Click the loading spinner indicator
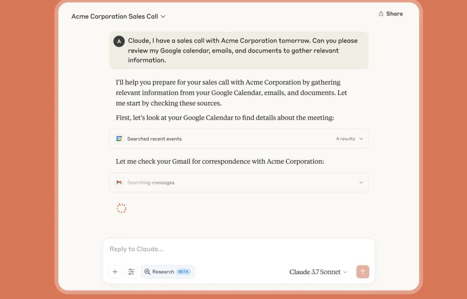 [x=121, y=208]
